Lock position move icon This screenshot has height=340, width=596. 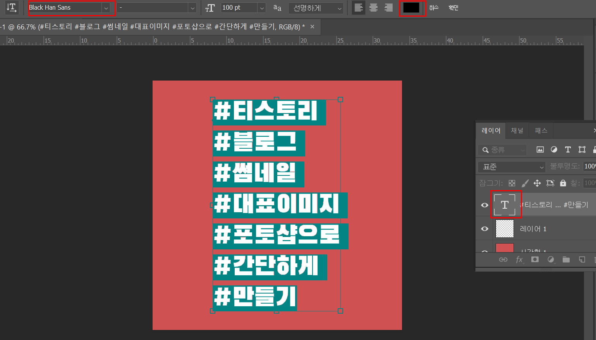point(537,183)
